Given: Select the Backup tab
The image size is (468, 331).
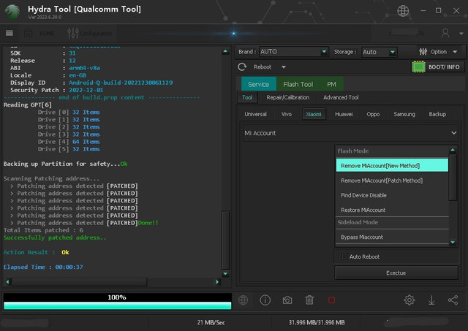Looking at the screenshot, I should tap(437, 114).
